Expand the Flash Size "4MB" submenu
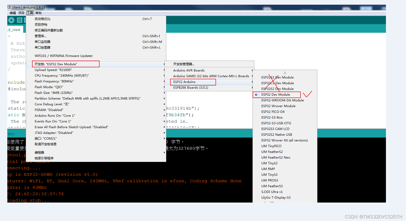The height and width of the screenshot is (221, 406). coord(96,93)
